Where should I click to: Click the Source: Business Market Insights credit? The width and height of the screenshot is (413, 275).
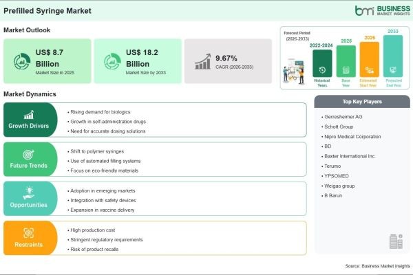[x=378, y=266]
